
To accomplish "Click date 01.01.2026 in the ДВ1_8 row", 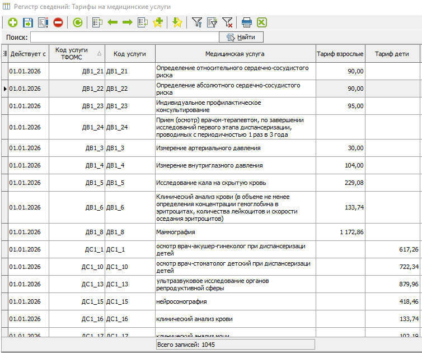I will [x=28, y=232].
